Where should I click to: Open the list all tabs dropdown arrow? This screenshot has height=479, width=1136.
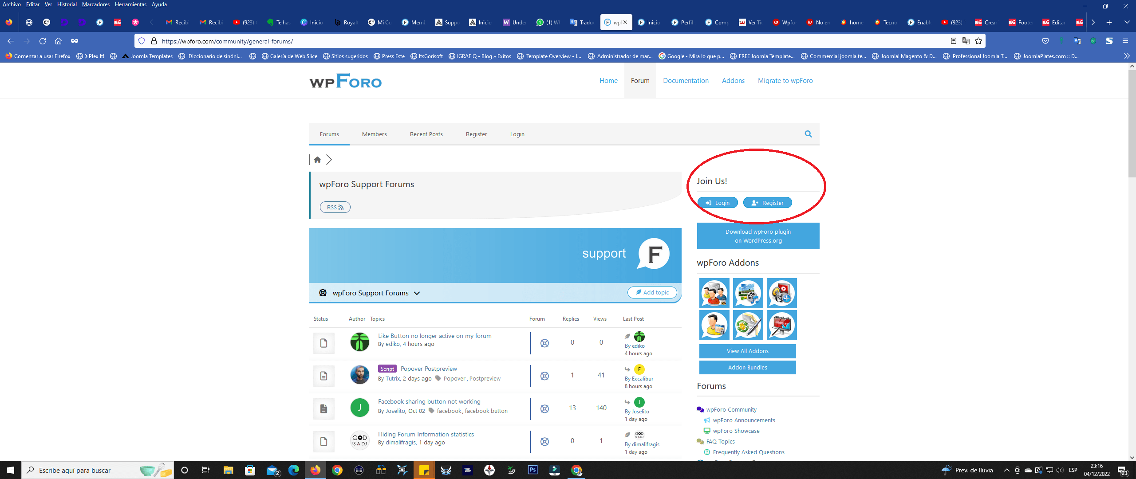click(1127, 22)
